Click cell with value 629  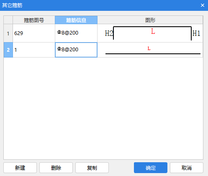pyautogui.click(x=34, y=33)
